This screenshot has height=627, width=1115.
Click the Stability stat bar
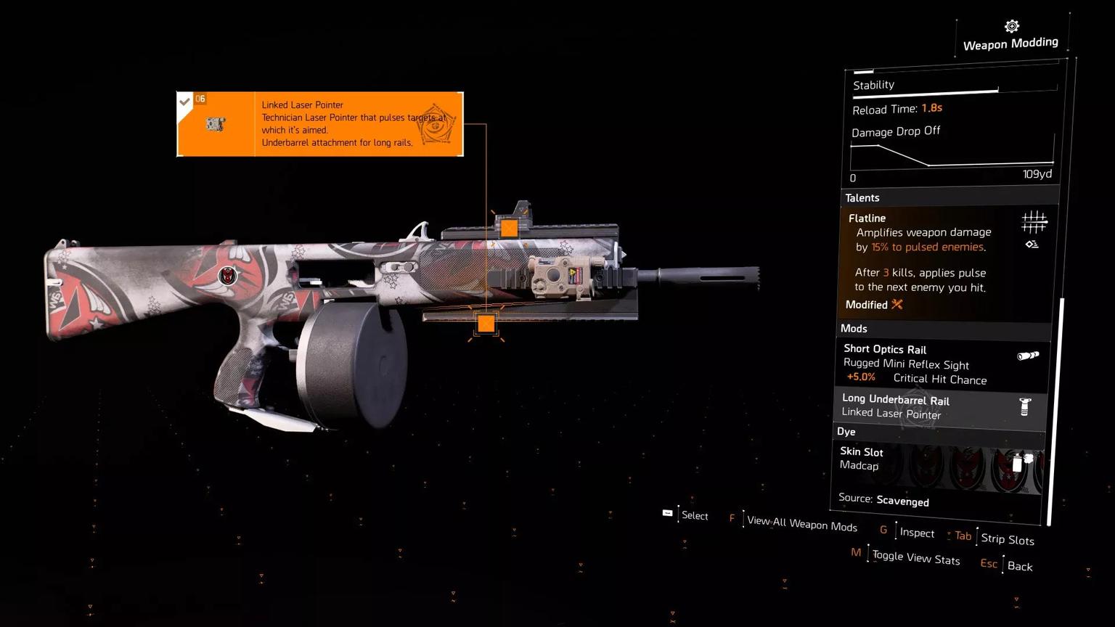(x=955, y=91)
